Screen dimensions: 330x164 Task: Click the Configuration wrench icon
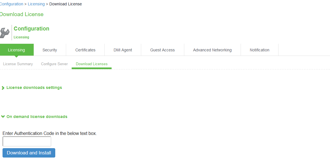pos(5,32)
